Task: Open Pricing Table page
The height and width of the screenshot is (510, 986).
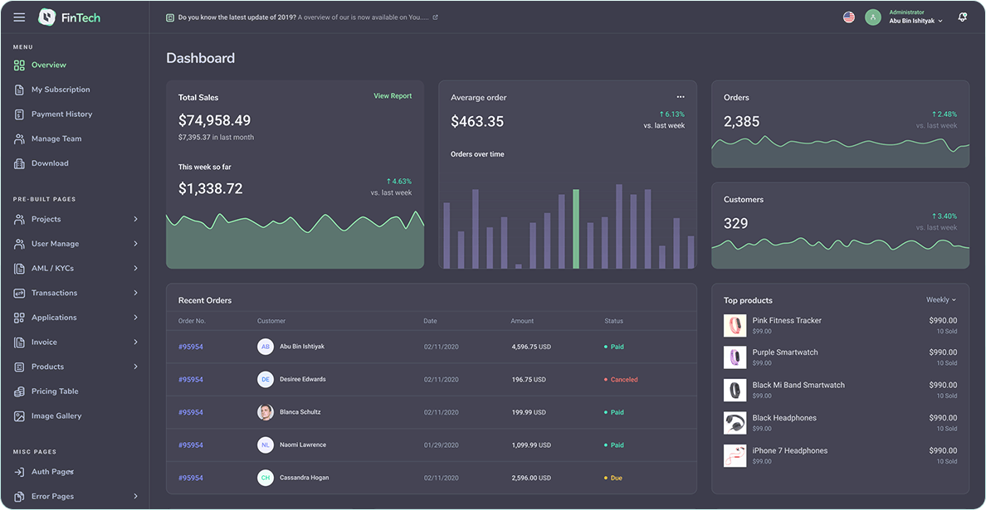Action: [x=55, y=391]
